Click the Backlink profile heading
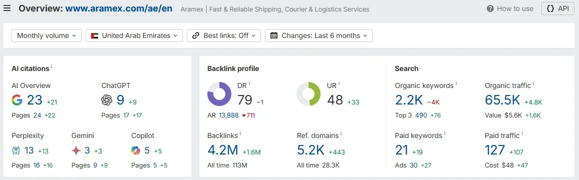This screenshot has height=180, width=579. [x=233, y=68]
